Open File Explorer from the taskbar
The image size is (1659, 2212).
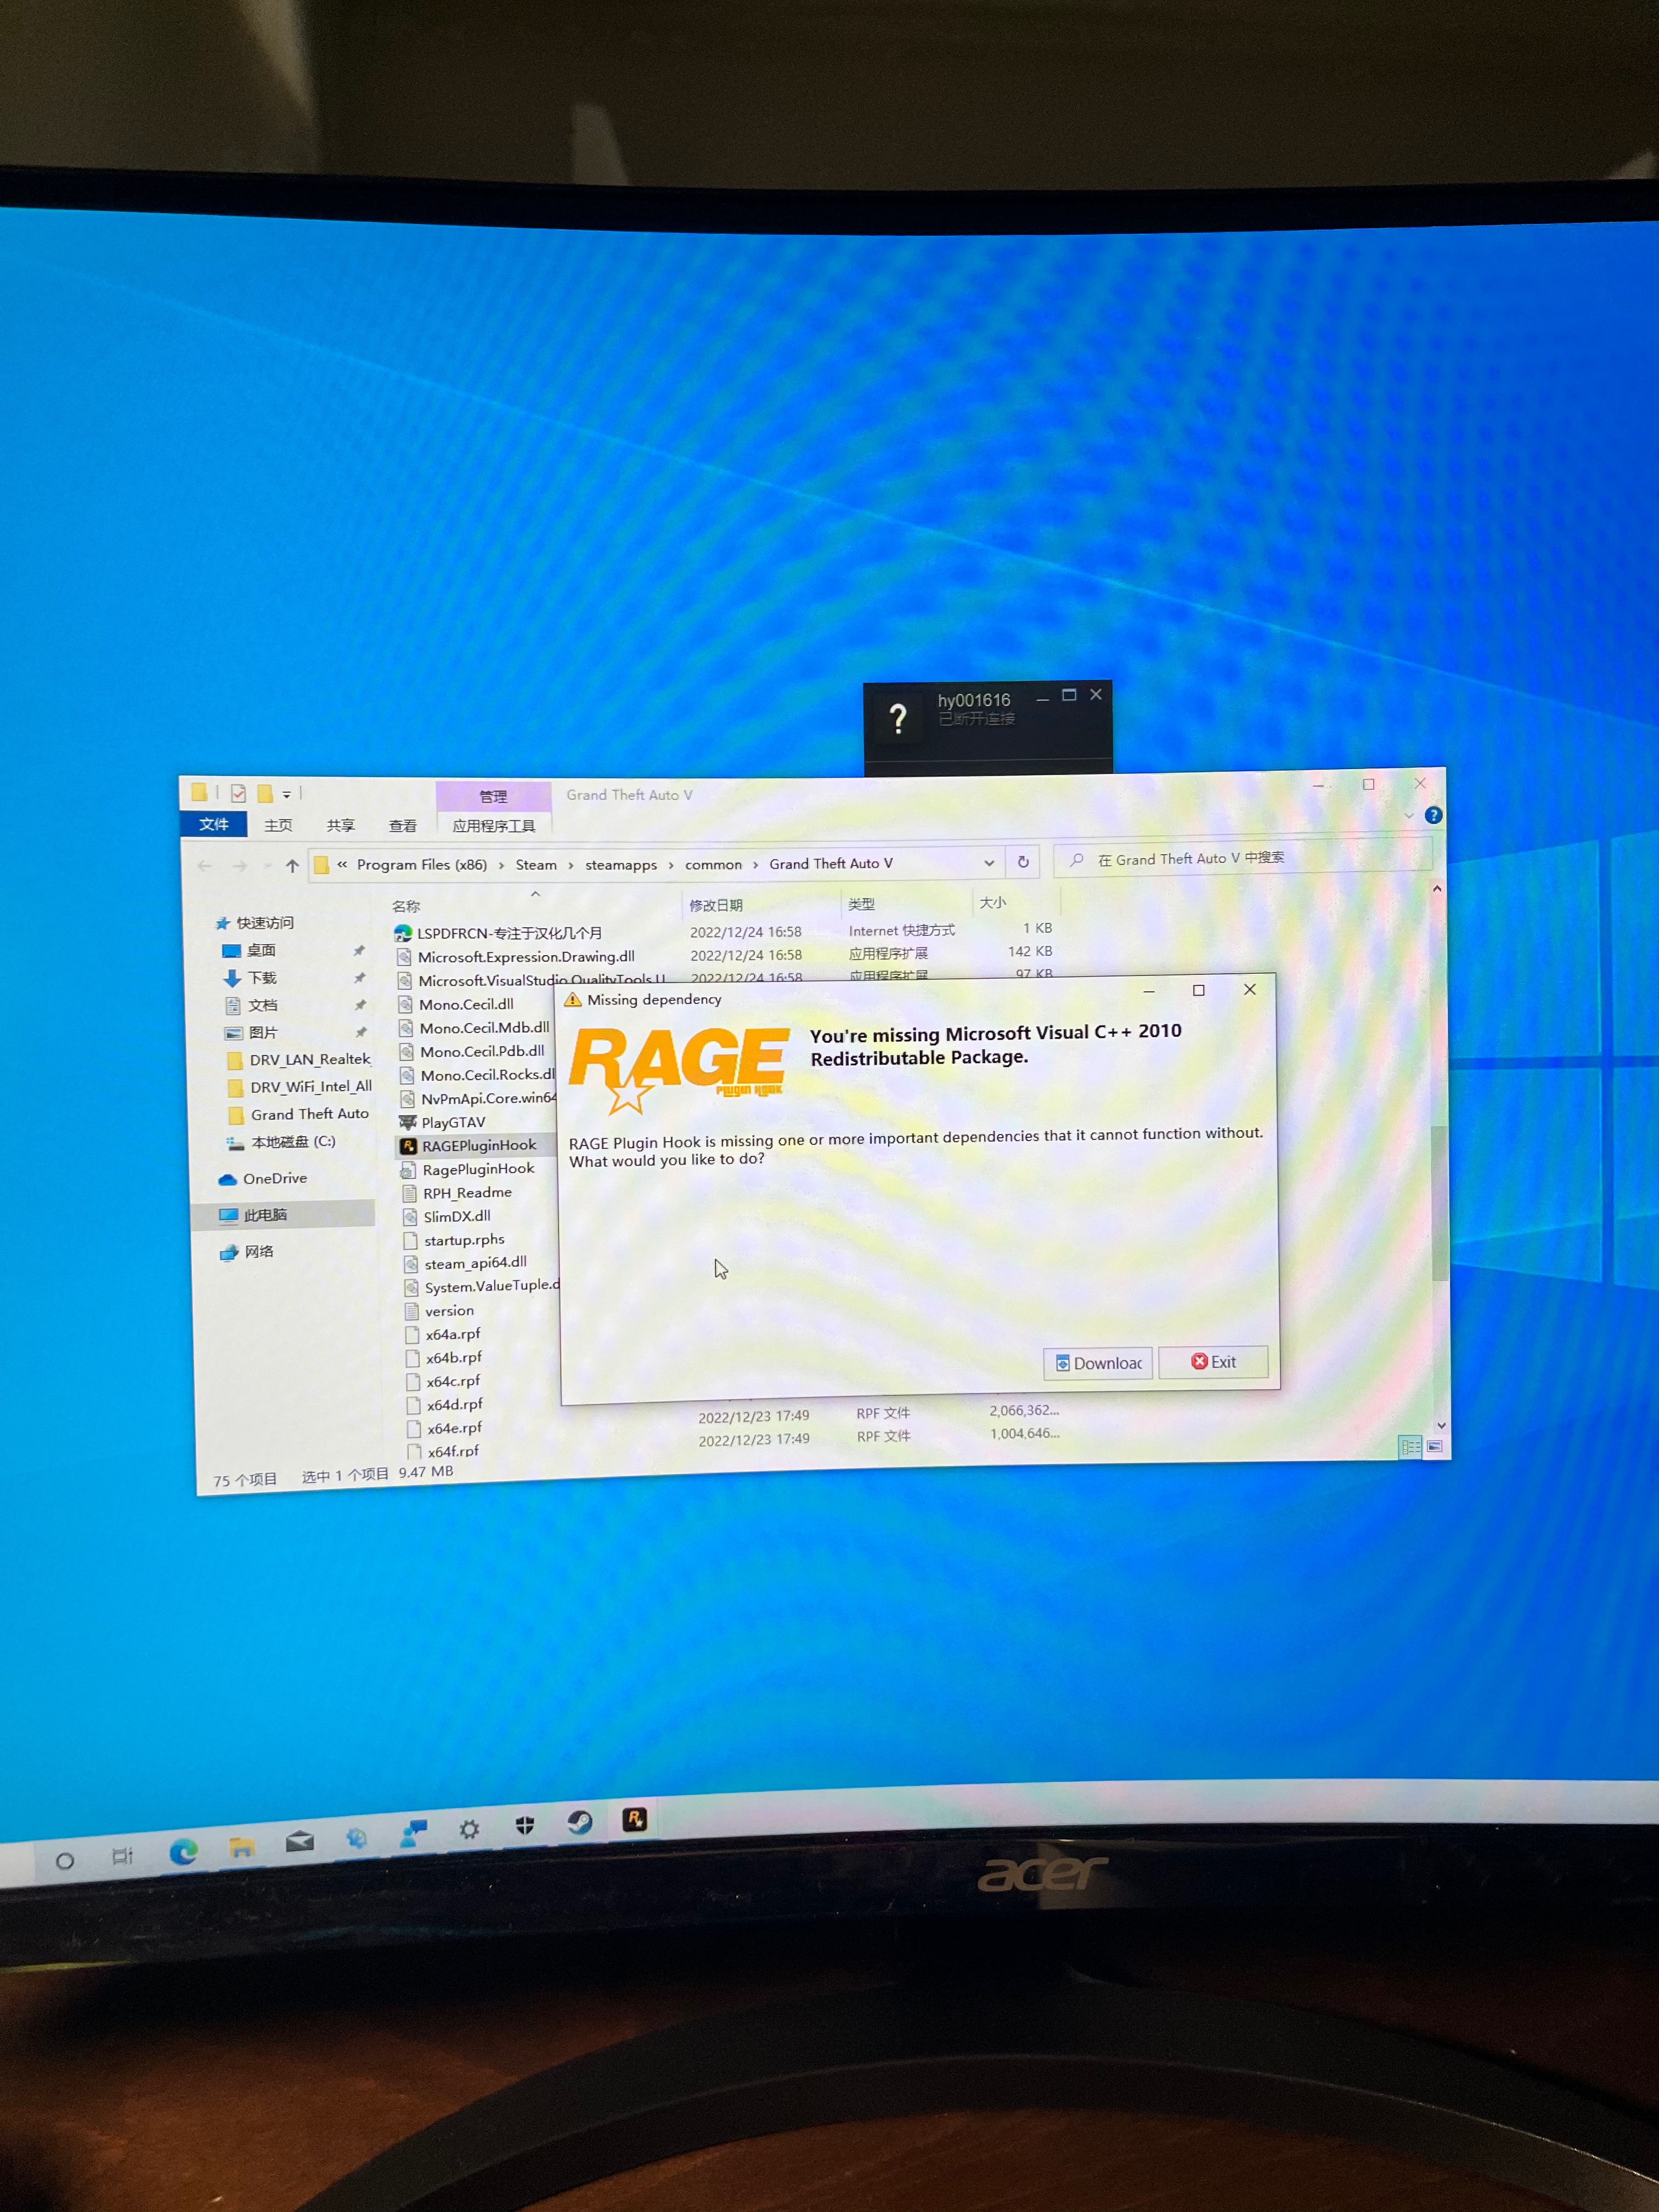click(x=241, y=1847)
